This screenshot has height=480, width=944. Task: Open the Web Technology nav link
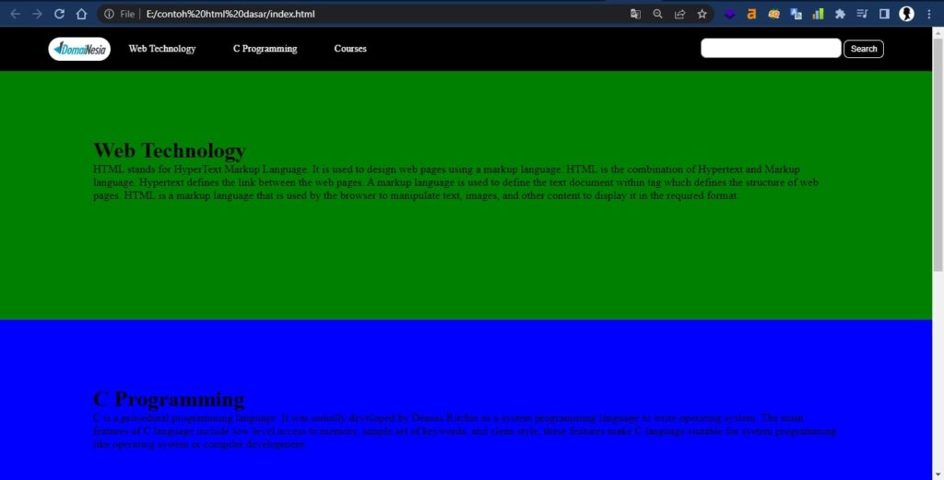tap(162, 49)
